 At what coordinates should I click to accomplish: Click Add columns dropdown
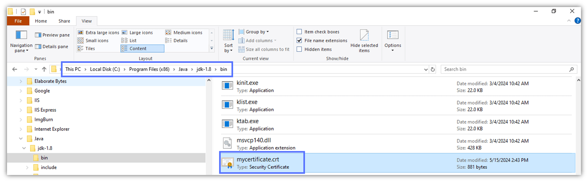[257, 41]
